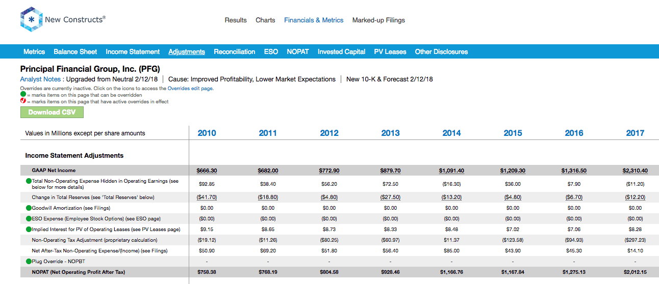The width and height of the screenshot is (659, 284).
Task: Click the GAAP Net Income row label
Action: tap(54, 171)
